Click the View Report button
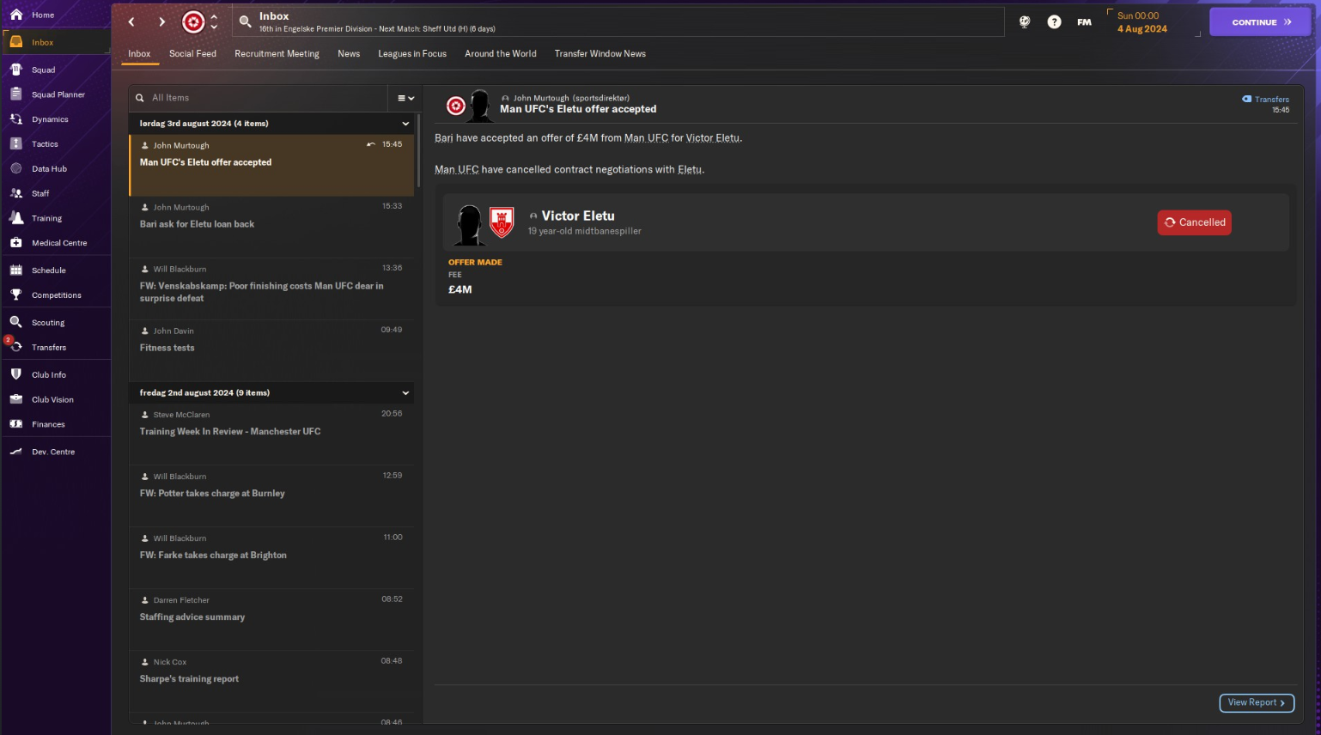This screenshot has width=1321, height=735. click(1257, 702)
